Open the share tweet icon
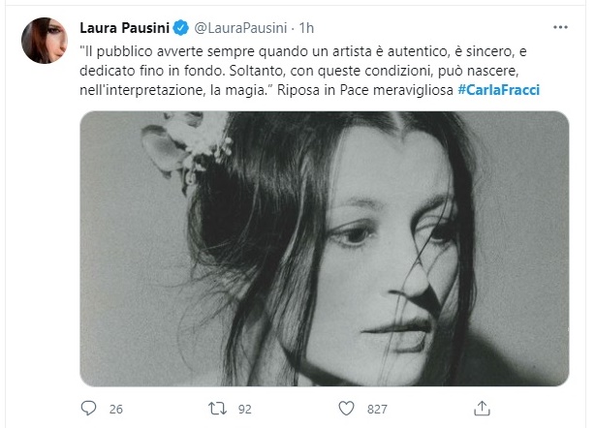The width and height of the screenshot is (595, 428). pyautogui.click(x=482, y=409)
